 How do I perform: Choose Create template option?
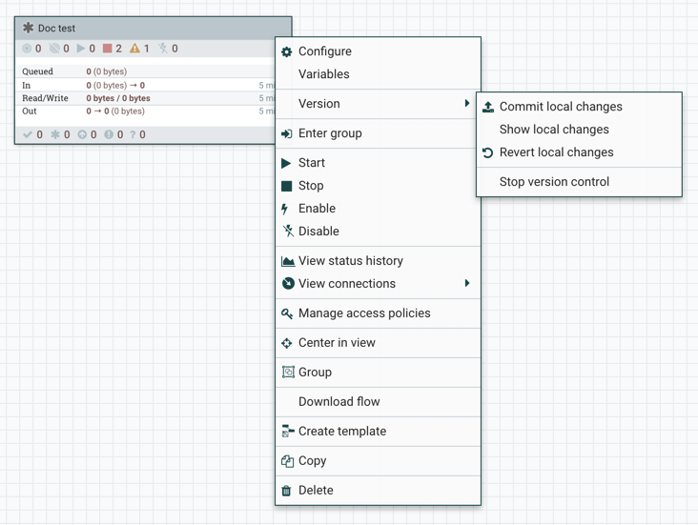coord(341,432)
